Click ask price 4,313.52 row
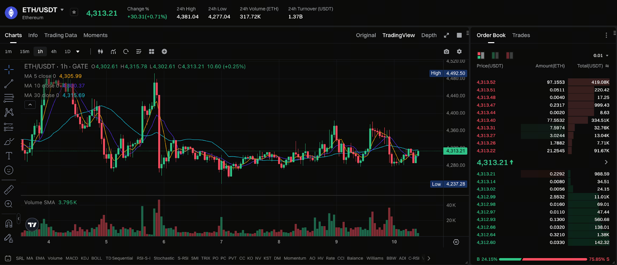 click(543, 82)
